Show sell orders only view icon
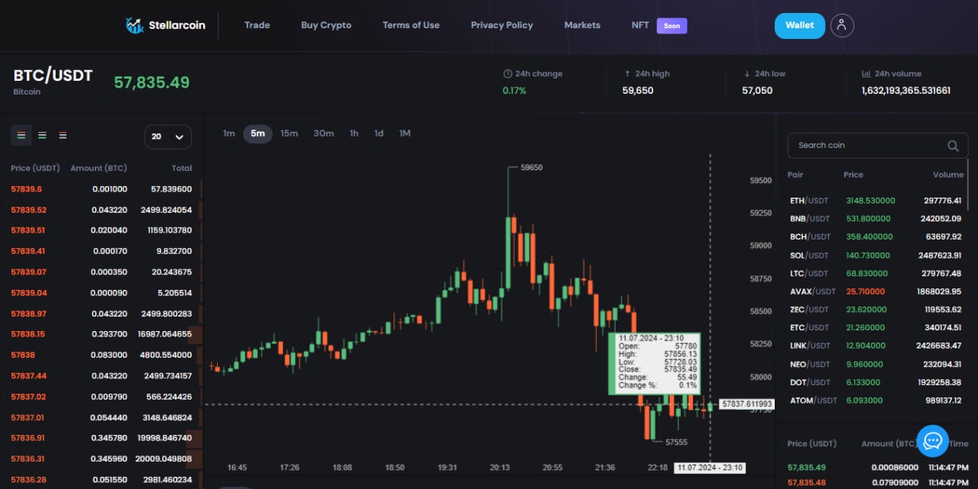Viewport: 978px width, 489px height. click(63, 135)
